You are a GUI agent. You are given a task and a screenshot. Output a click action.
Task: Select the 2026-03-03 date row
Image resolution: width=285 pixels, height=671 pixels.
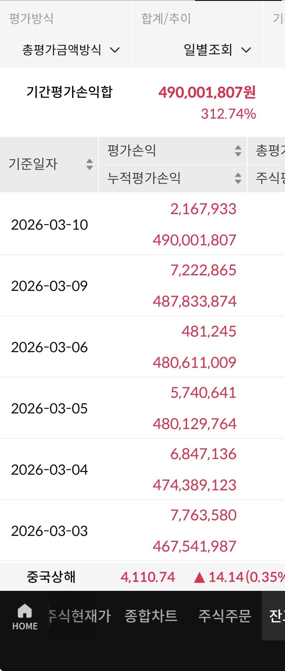pyautogui.click(x=49, y=531)
